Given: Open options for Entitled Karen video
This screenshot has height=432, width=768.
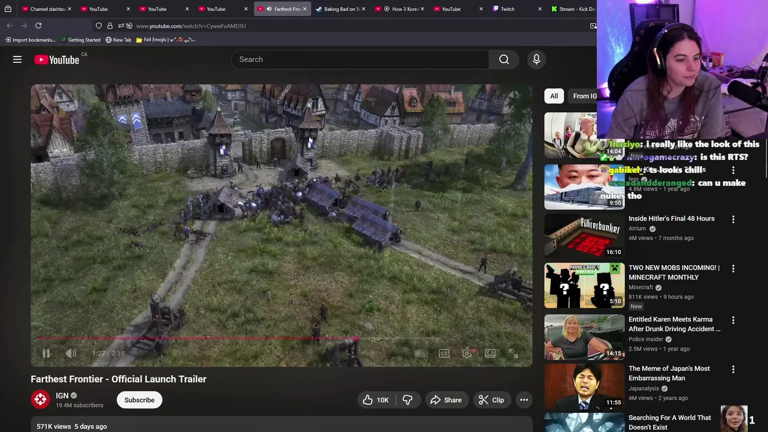Looking at the screenshot, I should coord(733,320).
